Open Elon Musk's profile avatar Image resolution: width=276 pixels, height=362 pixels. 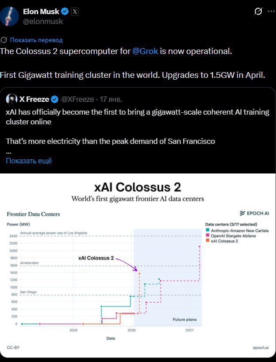coord(9,16)
